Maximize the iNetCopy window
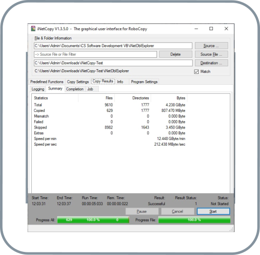The width and height of the screenshot is (260, 255). coord(211,29)
